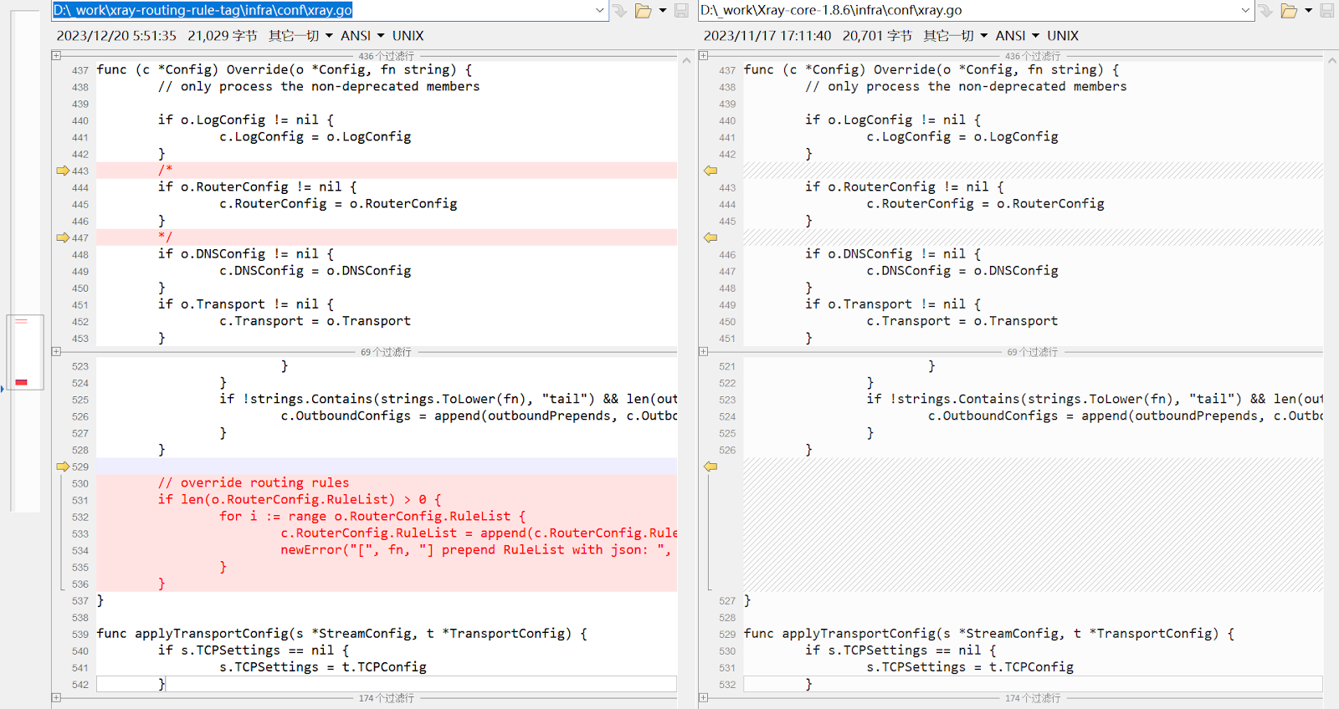Image resolution: width=1339 pixels, height=709 pixels.
Task: Expand the left pane's 436 filtered lines
Action: (56, 56)
